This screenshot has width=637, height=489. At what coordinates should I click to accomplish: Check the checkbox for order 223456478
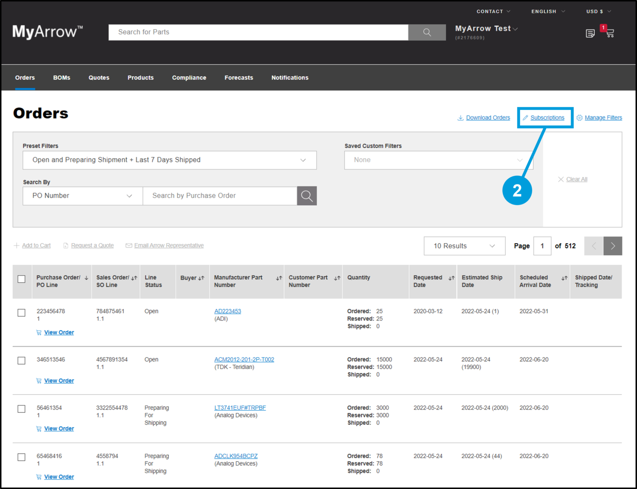(21, 313)
